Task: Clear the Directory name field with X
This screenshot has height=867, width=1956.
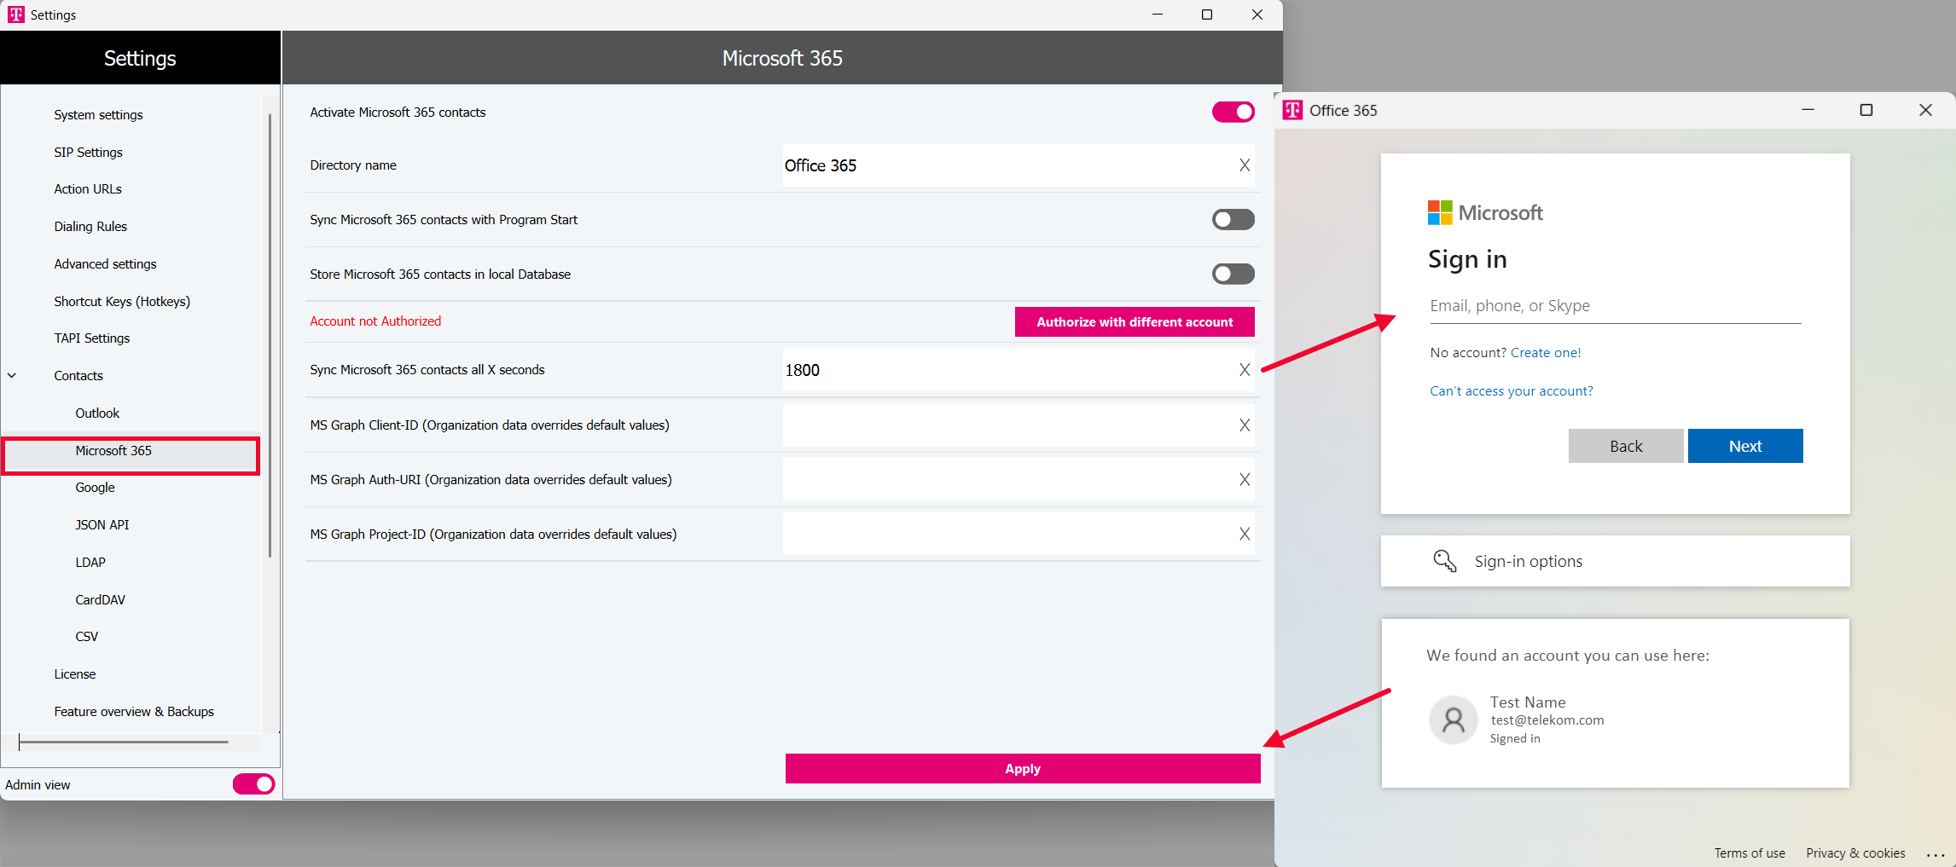Action: 1244,165
